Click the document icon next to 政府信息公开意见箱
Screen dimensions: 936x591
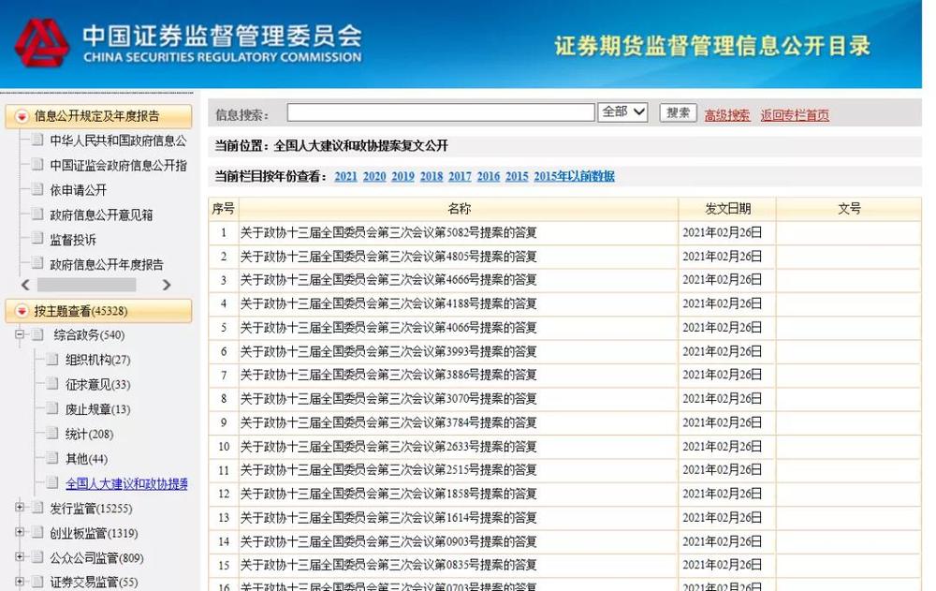tap(37, 214)
